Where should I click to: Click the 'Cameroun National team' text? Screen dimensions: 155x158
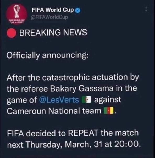click(x=54, y=111)
